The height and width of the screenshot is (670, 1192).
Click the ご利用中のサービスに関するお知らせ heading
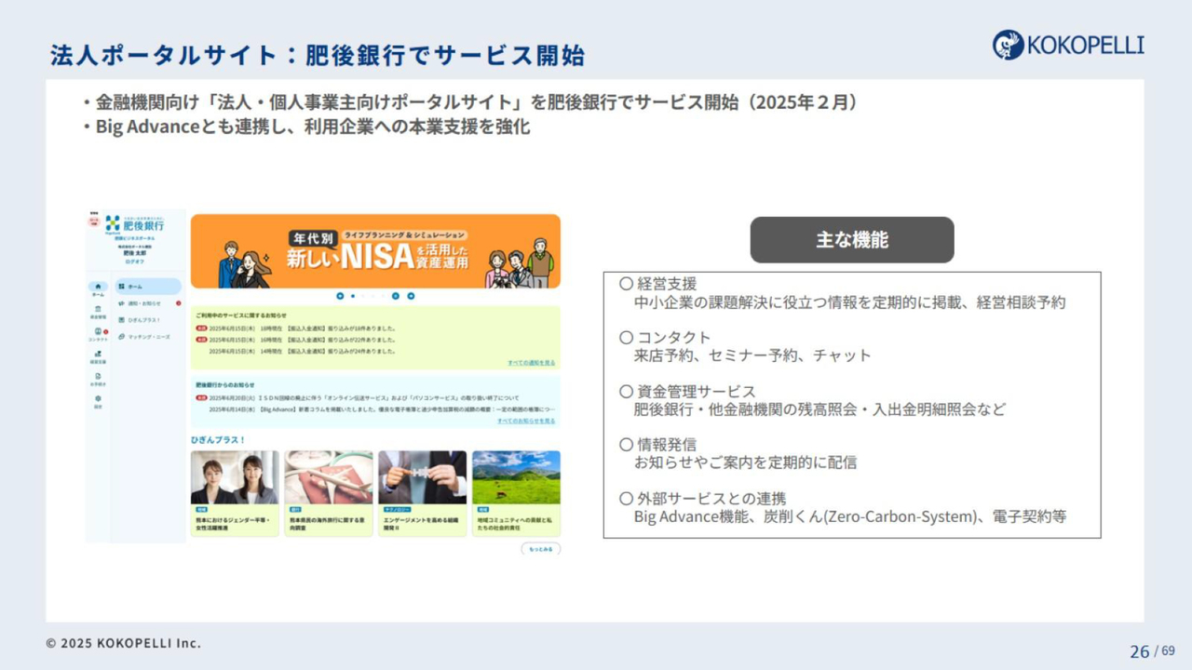241,315
